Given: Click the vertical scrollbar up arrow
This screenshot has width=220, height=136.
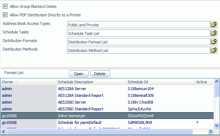Looking at the screenshot, I should pos(216,81).
